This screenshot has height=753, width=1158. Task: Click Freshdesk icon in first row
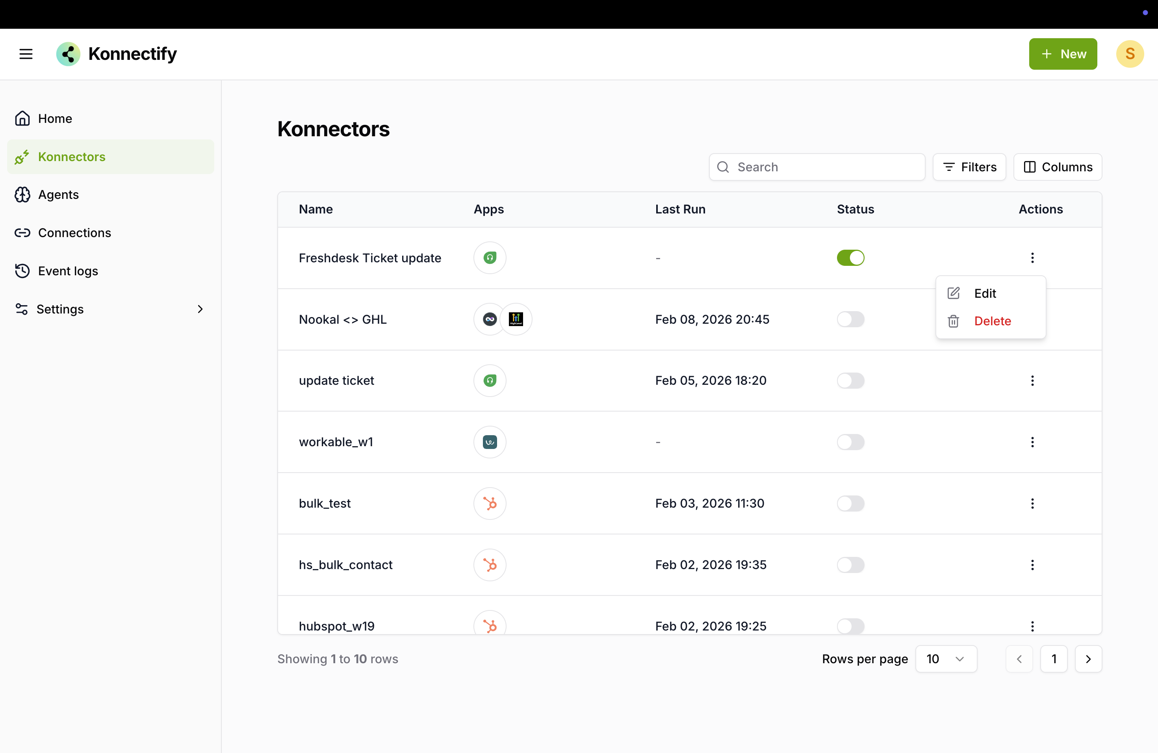490,258
